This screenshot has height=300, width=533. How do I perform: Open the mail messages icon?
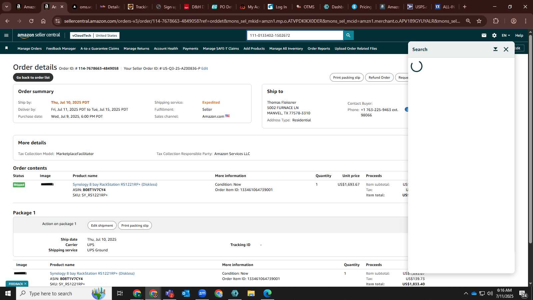tap(484, 35)
